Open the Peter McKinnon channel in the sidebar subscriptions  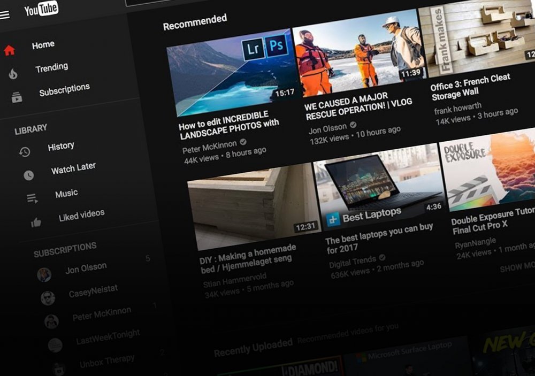coord(102,314)
